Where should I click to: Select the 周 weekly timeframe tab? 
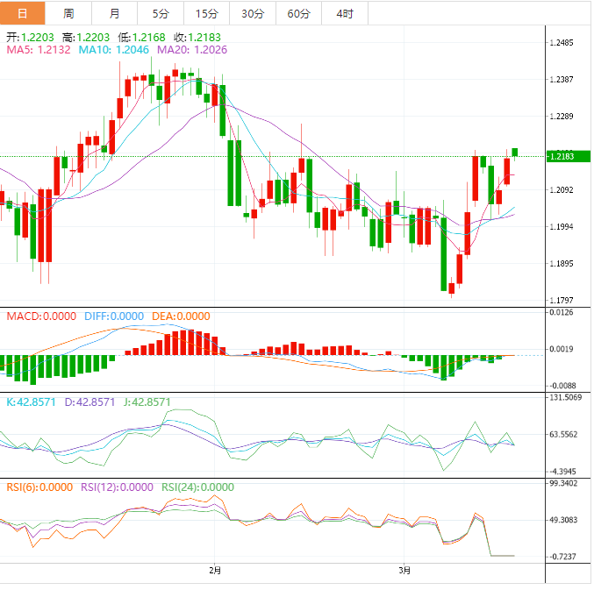coord(68,13)
